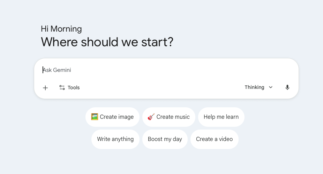Focus the Ask Gemini text field

[166, 70]
